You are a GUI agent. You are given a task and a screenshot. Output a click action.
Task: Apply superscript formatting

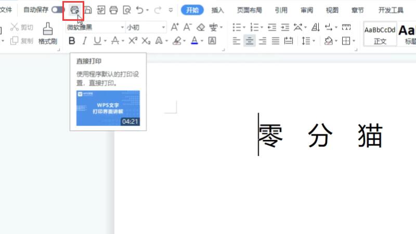133,41
